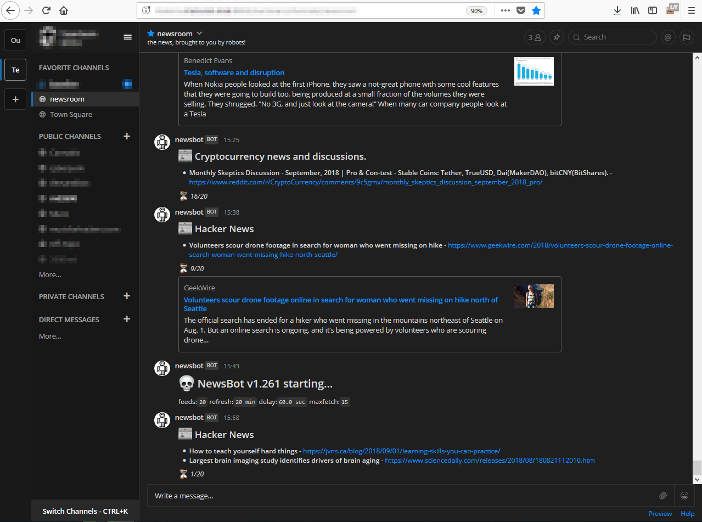Show pinned posts with pin icon
Viewport: 702px width, 522px height.
[557, 37]
